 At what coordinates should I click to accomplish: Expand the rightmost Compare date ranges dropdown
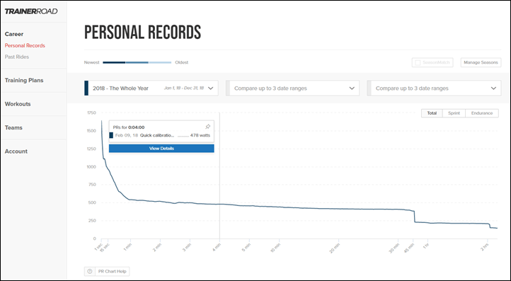pos(434,88)
